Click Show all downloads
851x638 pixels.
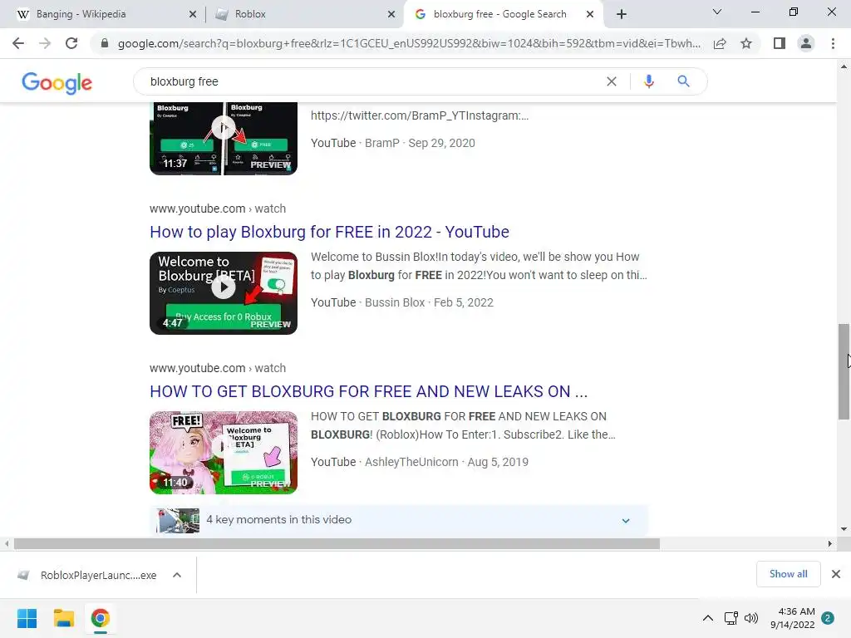tap(788, 574)
